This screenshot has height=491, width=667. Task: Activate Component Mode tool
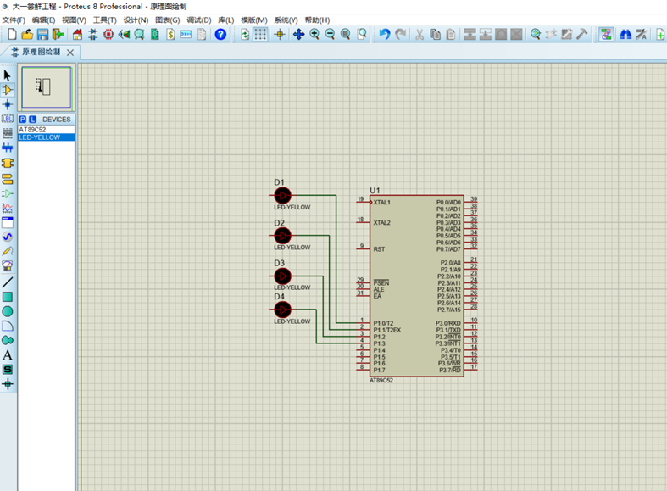(x=8, y=90)
